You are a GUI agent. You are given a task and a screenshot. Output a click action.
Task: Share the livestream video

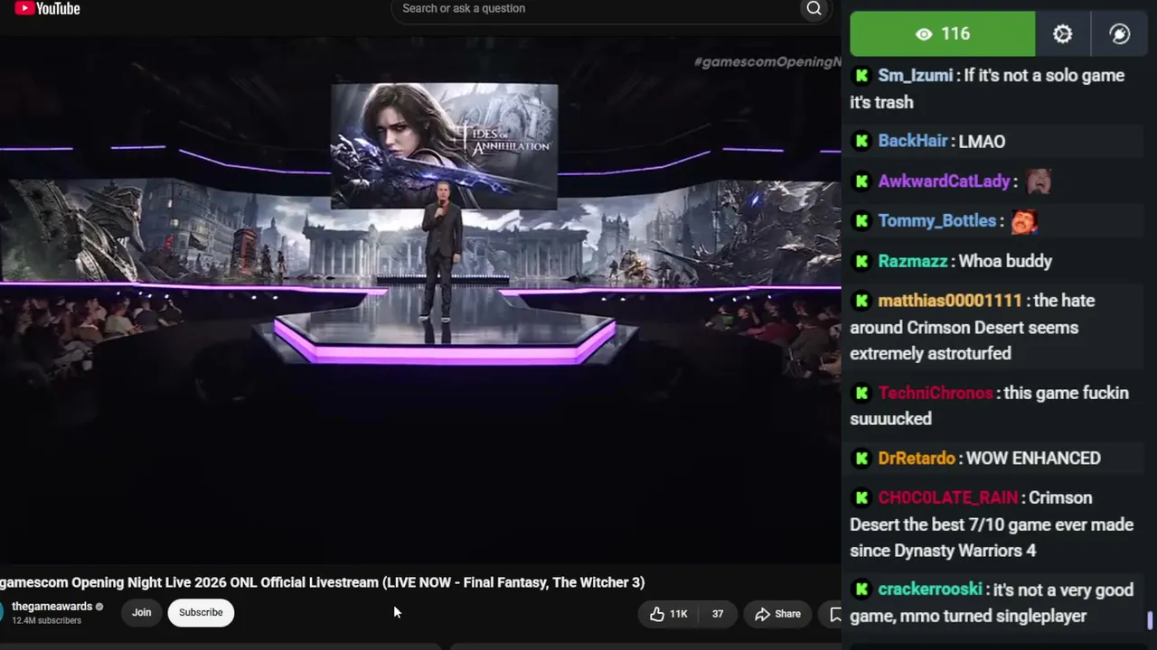[x=778, y=614]
